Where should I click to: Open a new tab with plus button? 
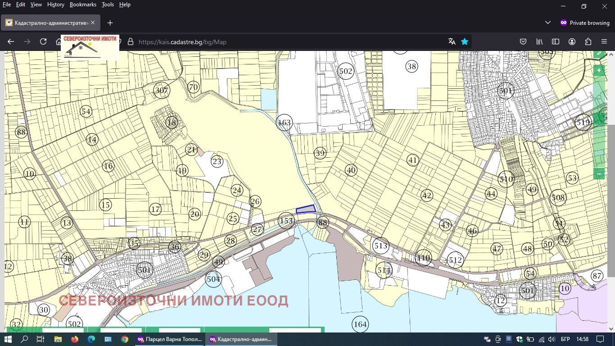tap(110, 23)
